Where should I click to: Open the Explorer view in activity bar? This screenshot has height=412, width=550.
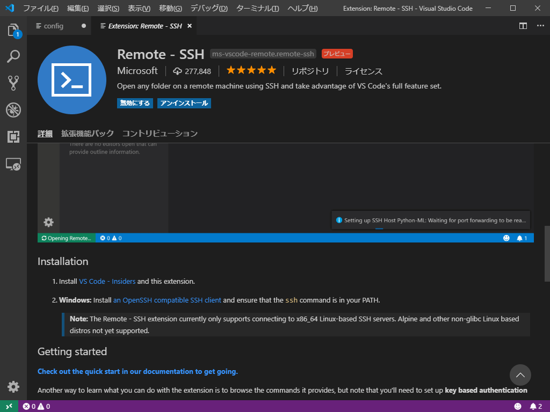click(13, 30)
